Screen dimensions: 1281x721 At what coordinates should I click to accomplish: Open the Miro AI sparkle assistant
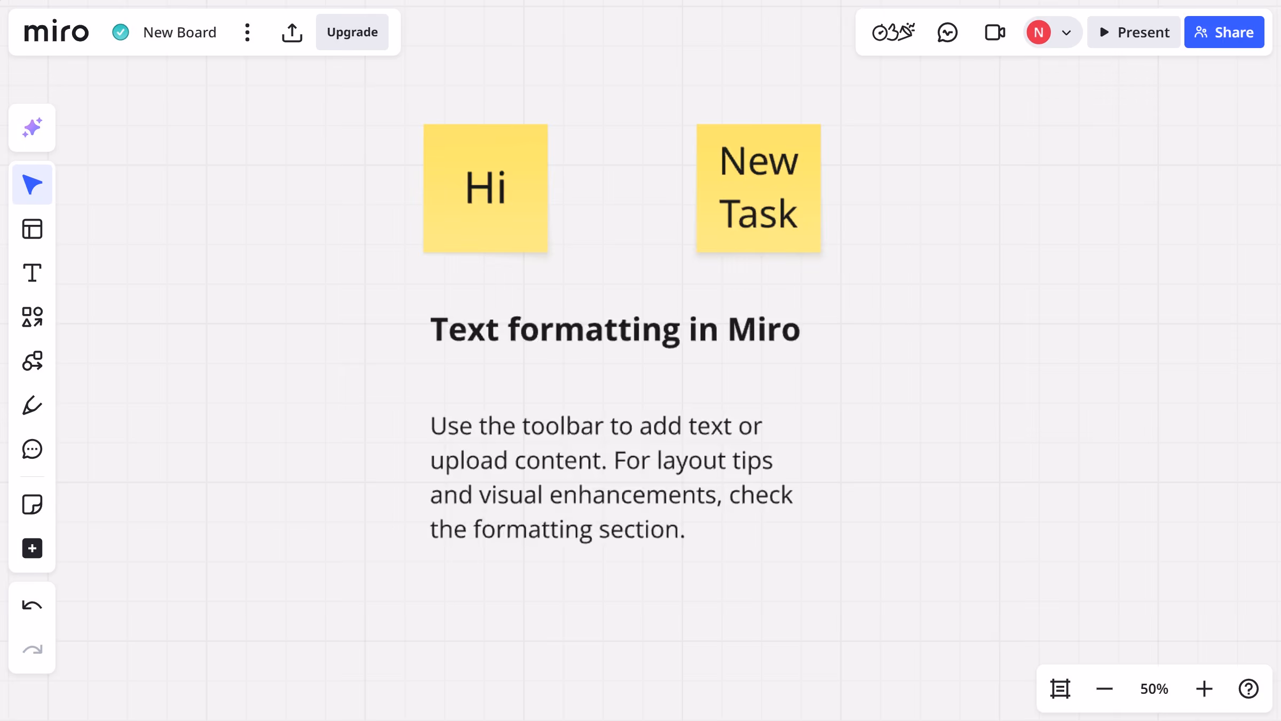pyautogui.click(x=32, y=128)
